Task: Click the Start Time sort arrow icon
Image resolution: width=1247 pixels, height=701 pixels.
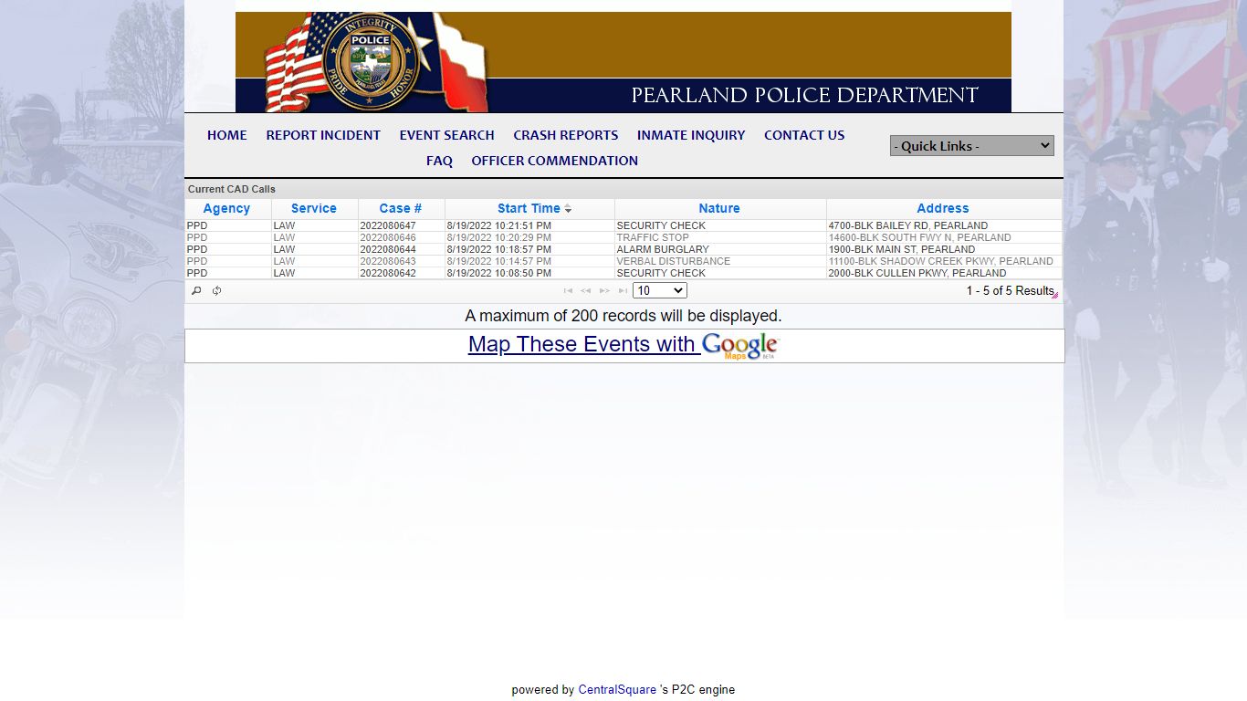Action: (x=568, y=209)
